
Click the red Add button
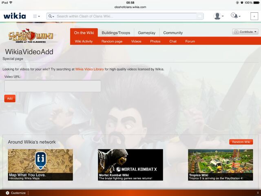point(10,98)
